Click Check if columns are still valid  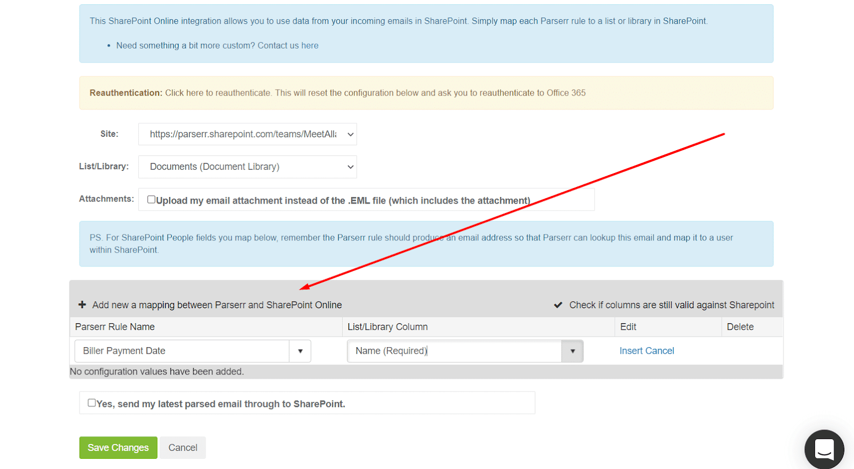[672, 305]
